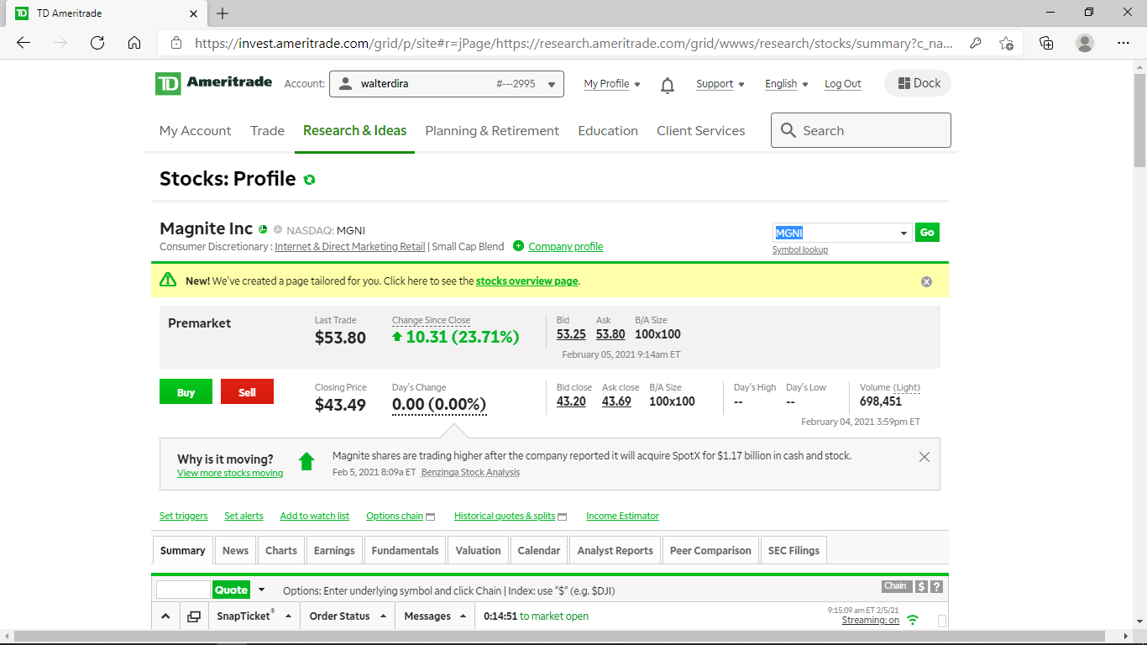The width and height of the screenshot is (1147, 645).
Task: Click the gray clock icon beside NASDAQ
Action: [x=278, y=229]
